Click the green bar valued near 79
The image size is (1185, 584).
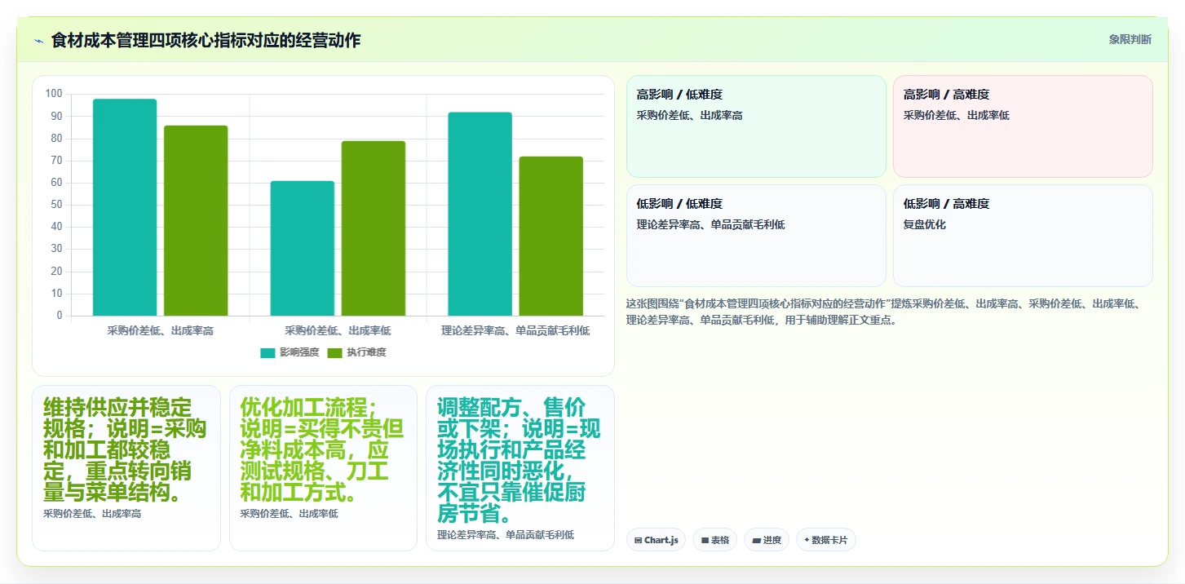click(x=374, y=228)
